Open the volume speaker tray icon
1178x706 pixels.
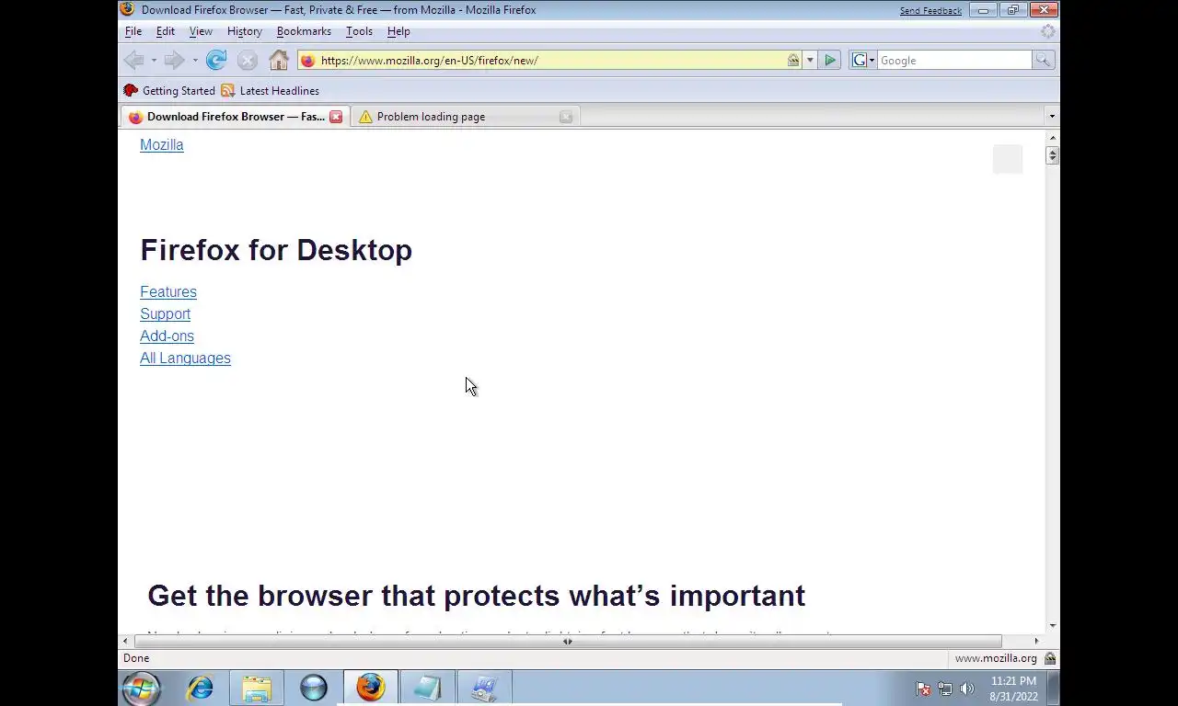tap(967, 689)
